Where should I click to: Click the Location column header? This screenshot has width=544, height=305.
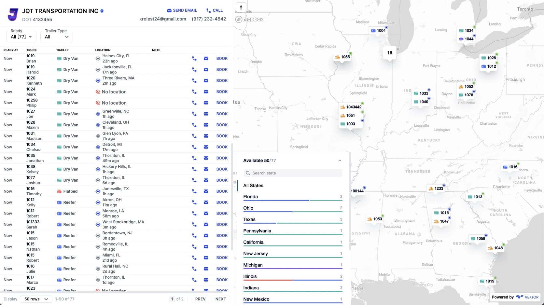click(103, 50)
